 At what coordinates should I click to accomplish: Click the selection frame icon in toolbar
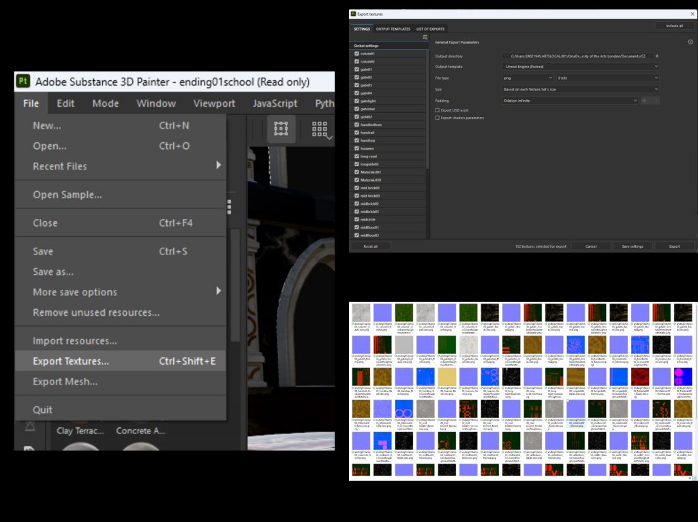pyautogui.click(x=281, y=128)
